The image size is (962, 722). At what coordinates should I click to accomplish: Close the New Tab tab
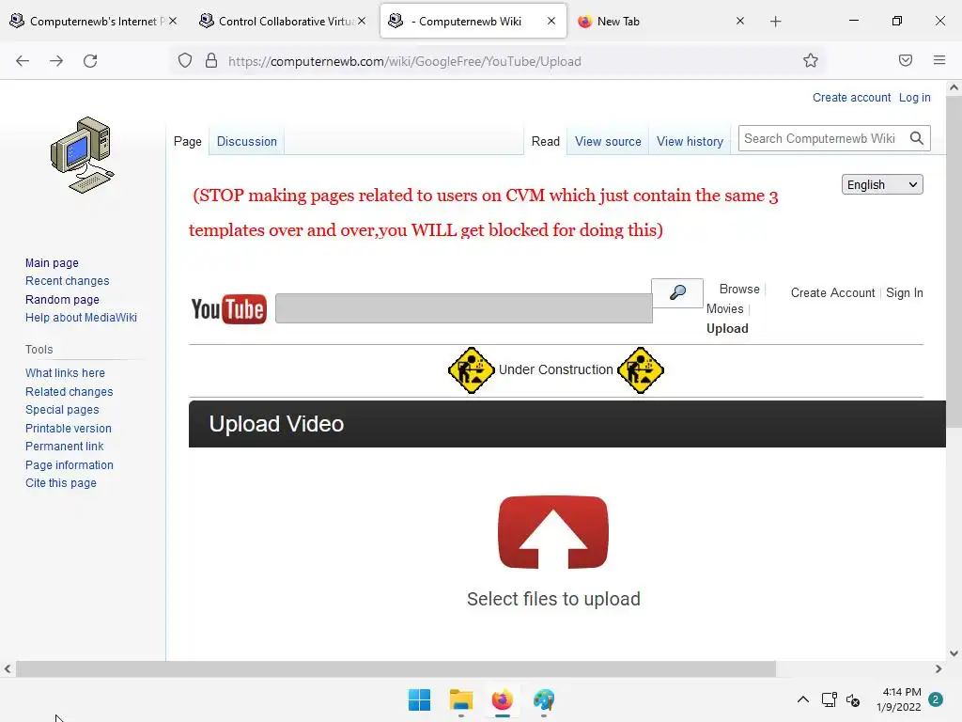pyautogui.click(x=740, y=22)
